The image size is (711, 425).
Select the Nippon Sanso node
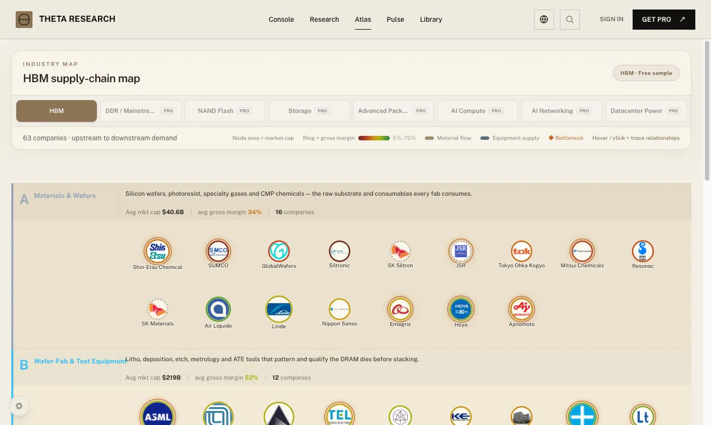coord(339,309)
